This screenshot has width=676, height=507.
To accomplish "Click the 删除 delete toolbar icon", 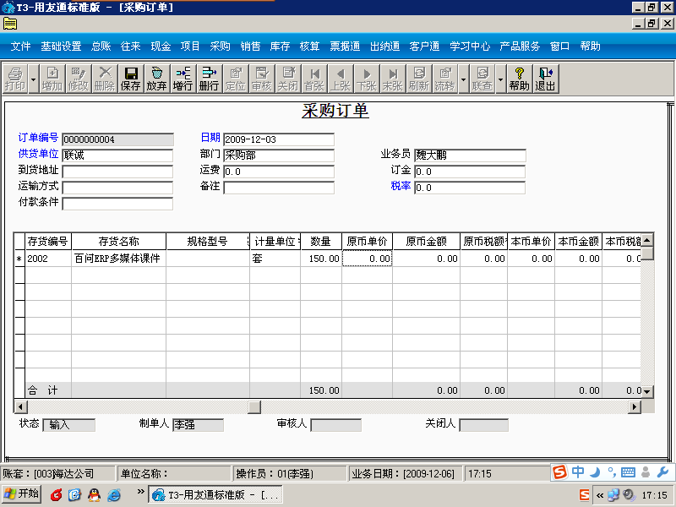I will coord(105,79).
